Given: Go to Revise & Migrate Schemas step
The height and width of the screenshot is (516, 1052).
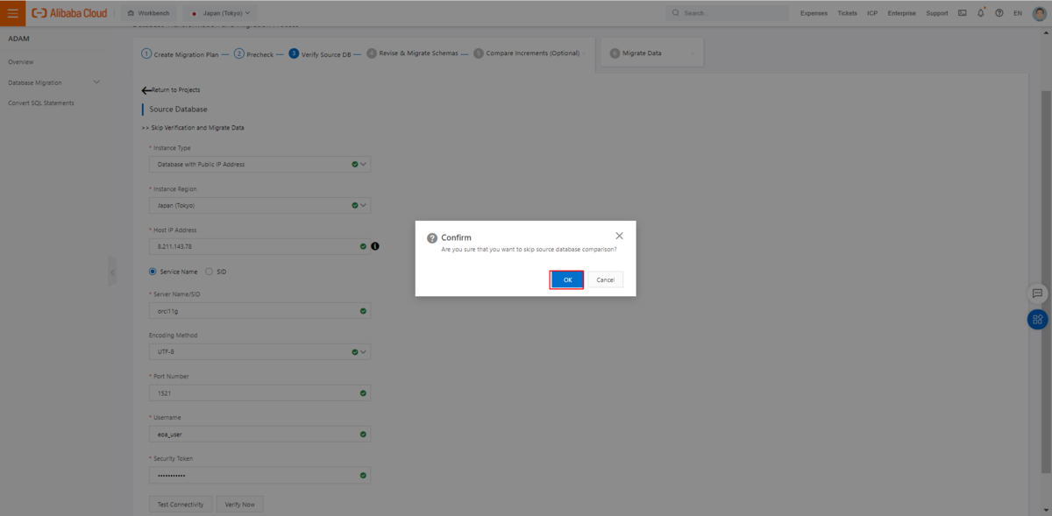Looking at the screenshot, I should point(412,53).
